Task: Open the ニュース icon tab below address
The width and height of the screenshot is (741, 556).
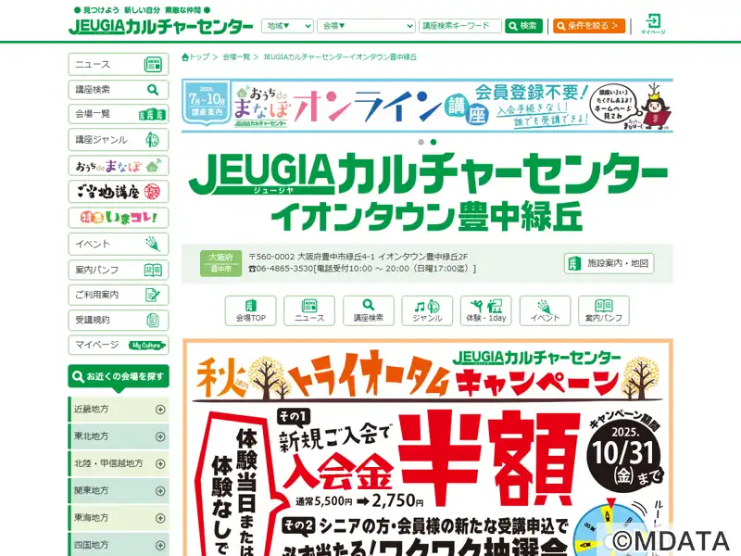Action: coord(309,310)
